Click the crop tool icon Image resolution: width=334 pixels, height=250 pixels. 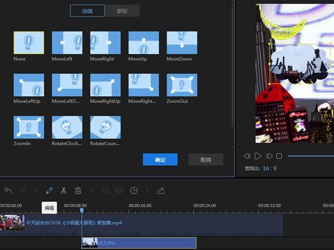(x=105, y=191)
